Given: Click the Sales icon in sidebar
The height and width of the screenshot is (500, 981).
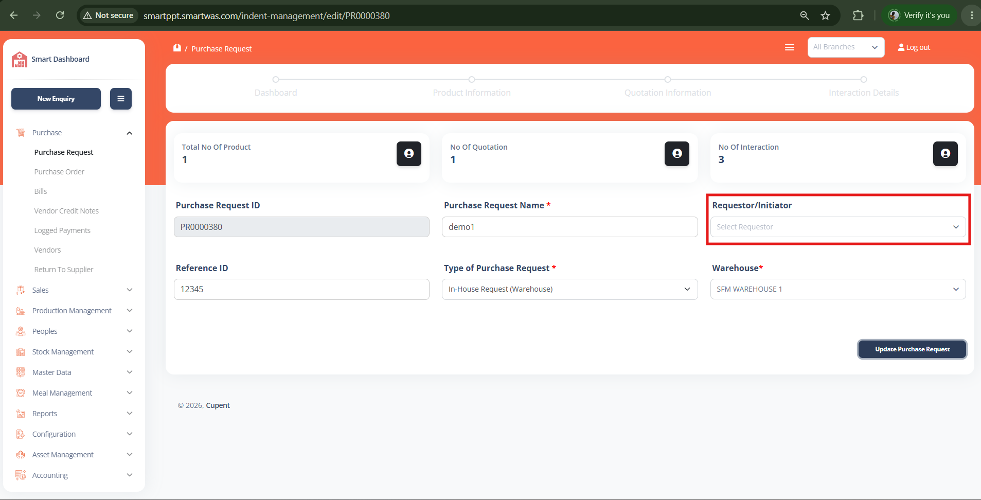Looking at the screenshot, I should click(21, 290).
